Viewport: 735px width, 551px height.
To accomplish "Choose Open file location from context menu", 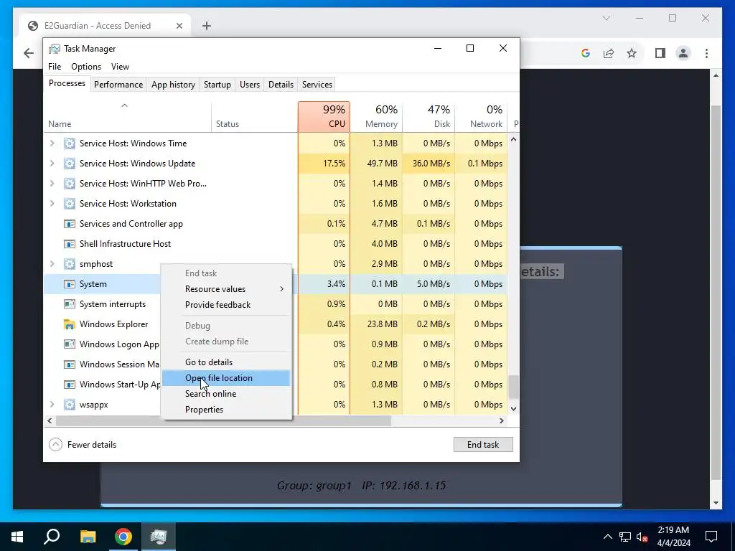I will pos(226,378).
